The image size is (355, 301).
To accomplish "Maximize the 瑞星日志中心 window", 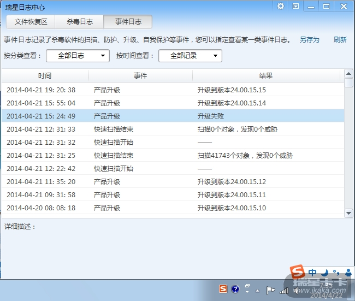I will click(326, 7).
